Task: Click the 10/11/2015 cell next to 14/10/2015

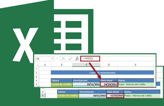Action: point(86,84)
